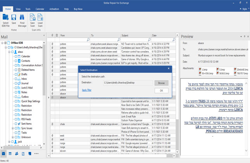Open the Calendar ribbon tab
The height and width of the screenshot is (163, 250).
(x=40, y=9)
